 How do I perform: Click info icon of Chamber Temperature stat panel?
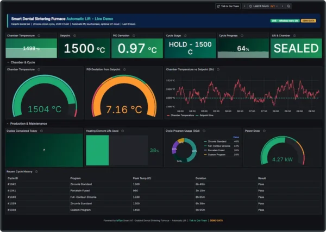[39, 36]
